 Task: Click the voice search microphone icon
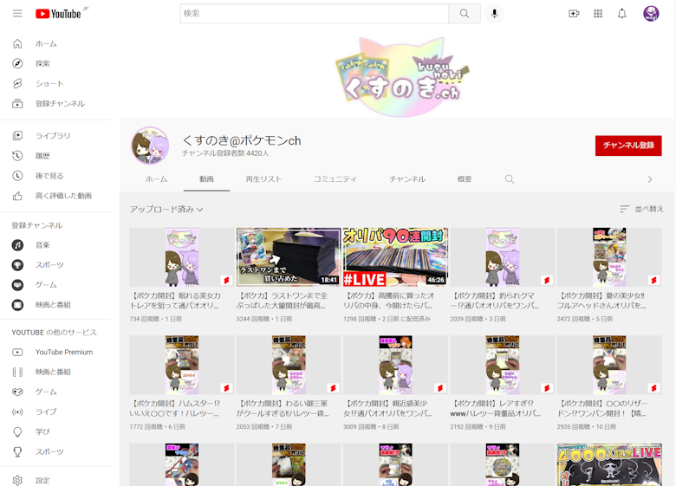point(495,14)
